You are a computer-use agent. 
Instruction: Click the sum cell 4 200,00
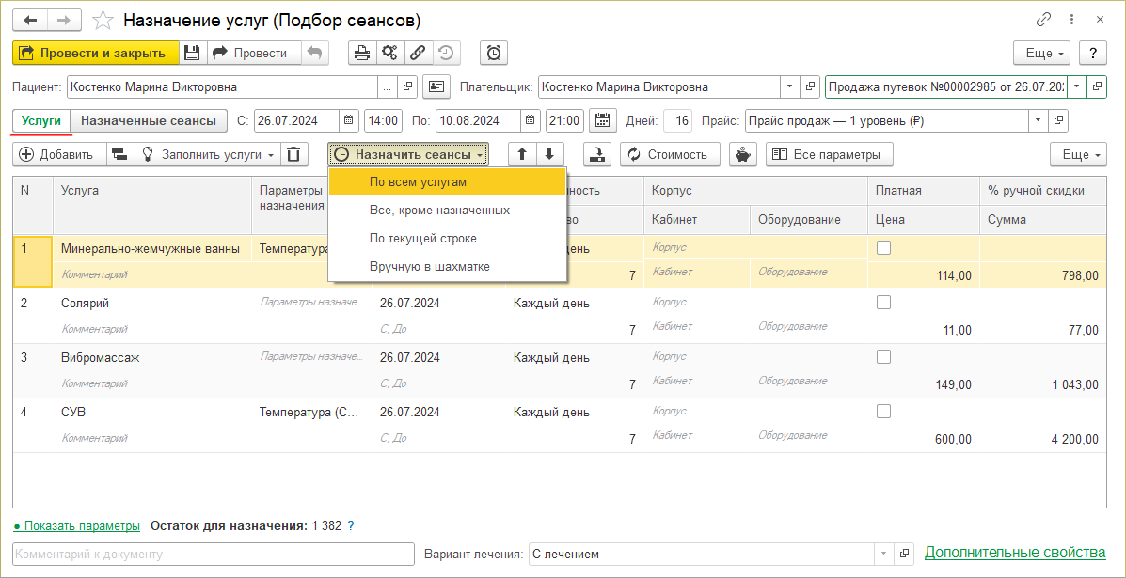coord(1042,439)
